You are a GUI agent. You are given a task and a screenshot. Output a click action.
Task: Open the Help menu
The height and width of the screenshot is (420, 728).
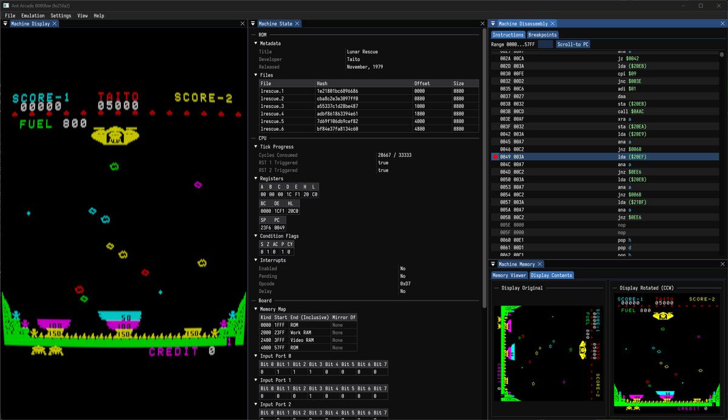[99, 15]
